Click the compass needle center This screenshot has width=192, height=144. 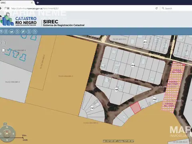pos(7,134)
